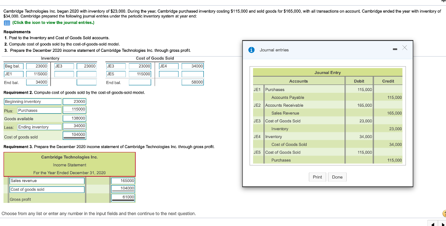Click JE4 Inventory debit 34,000 cell
The width and height of the screenshot is (446, 226).
click(x=359, y=137)
